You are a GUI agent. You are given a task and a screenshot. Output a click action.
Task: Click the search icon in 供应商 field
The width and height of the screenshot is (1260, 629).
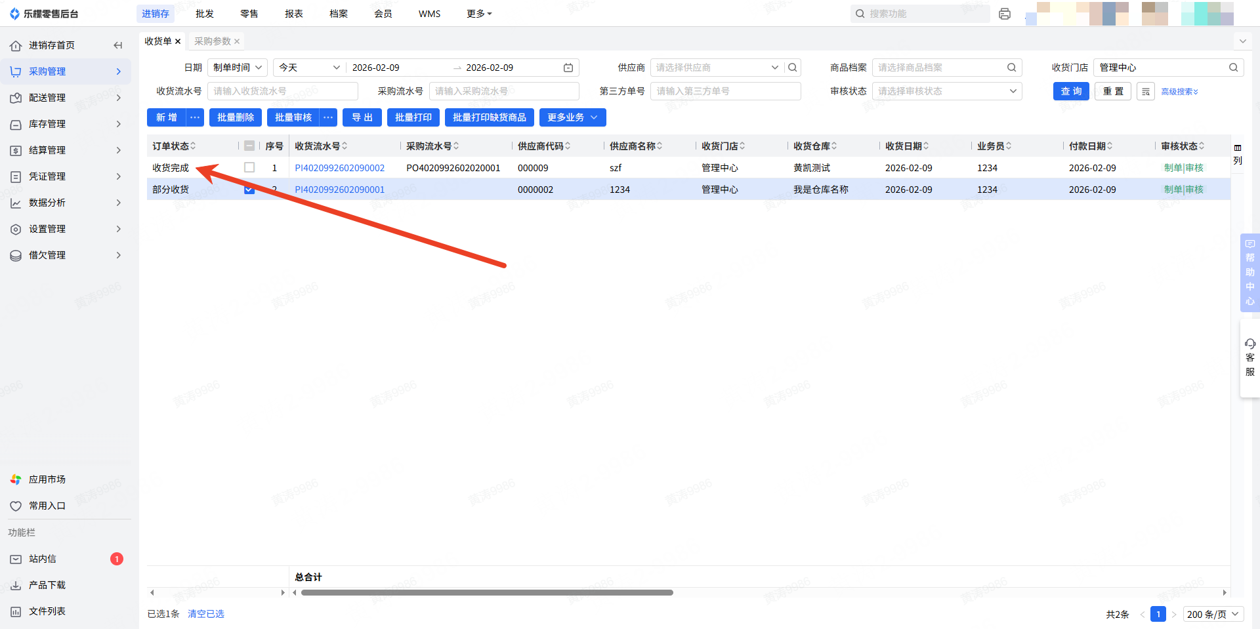tap(793, 68)
